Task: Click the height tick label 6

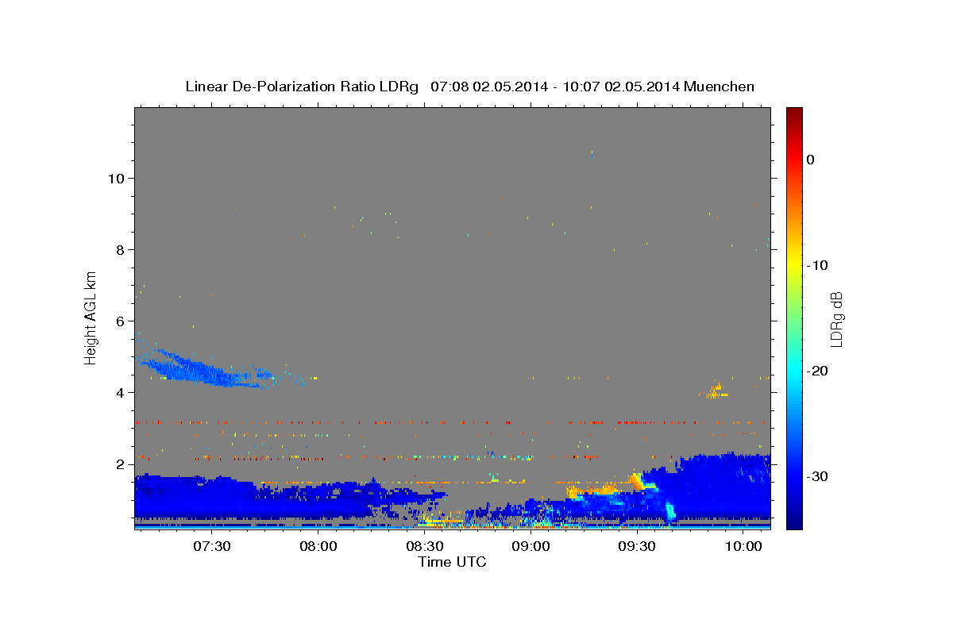Action: click(121, 321)
